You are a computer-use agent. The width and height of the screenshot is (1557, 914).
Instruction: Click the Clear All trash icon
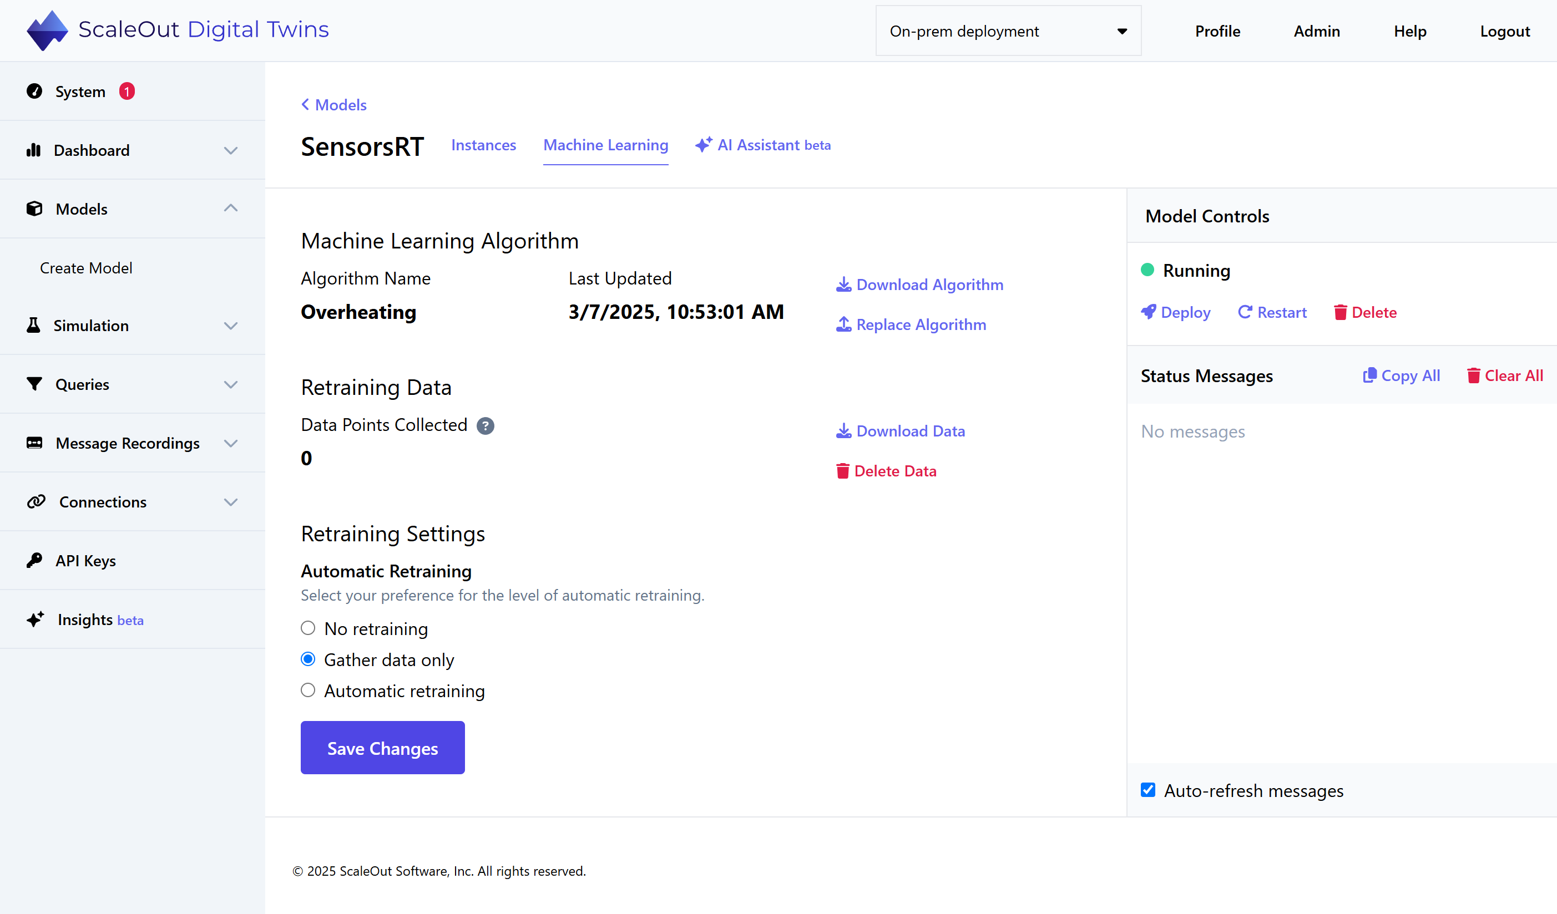1474,375
